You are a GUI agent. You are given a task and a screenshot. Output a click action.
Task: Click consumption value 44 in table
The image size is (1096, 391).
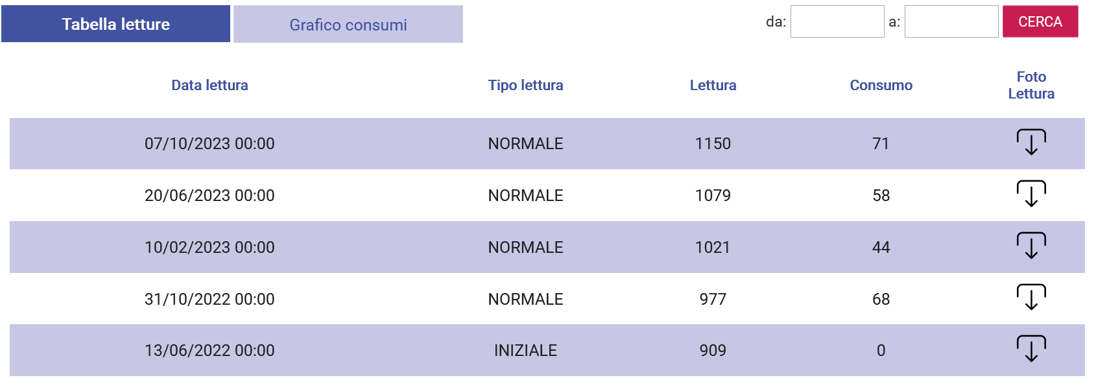881,247
